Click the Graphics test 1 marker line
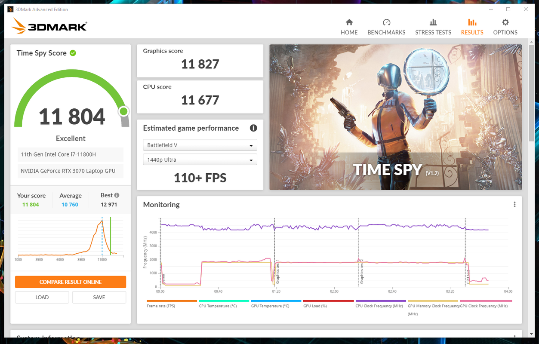 pyautogui.click(x=275, y=252)
